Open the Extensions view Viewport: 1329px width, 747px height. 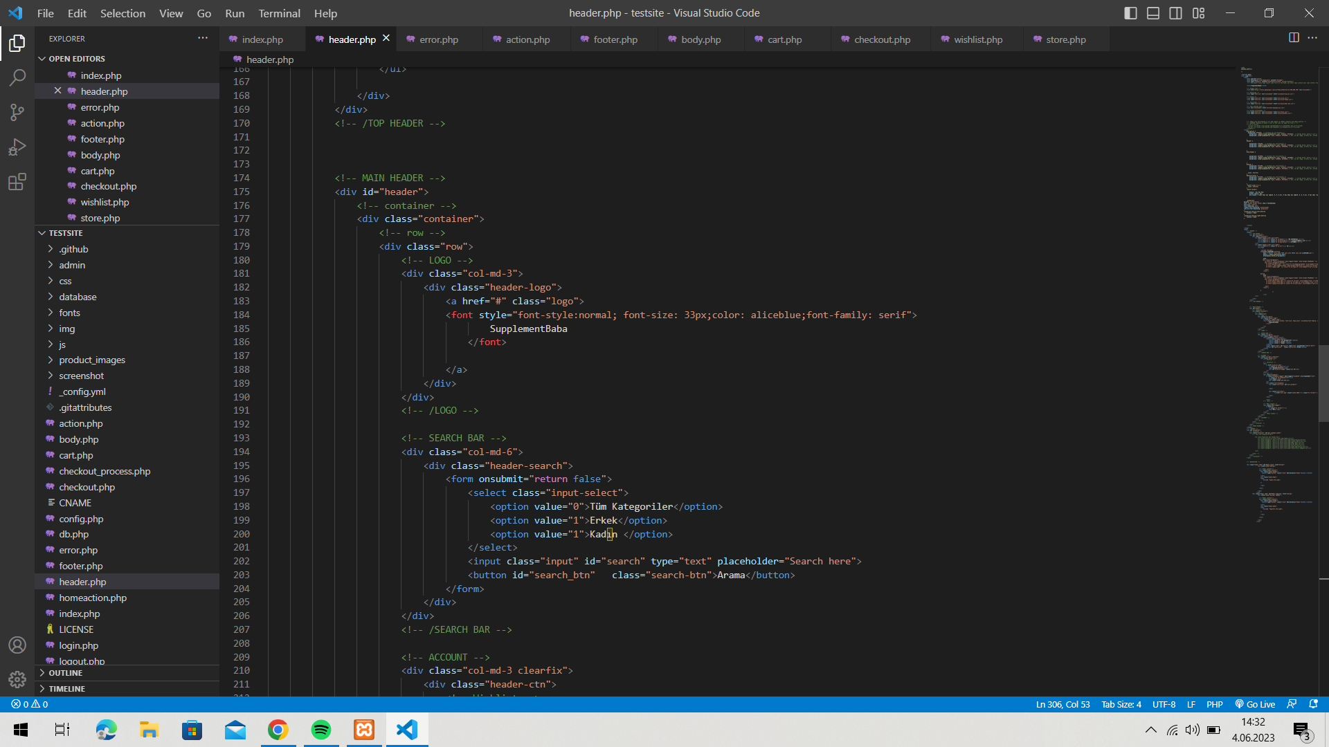17,182
